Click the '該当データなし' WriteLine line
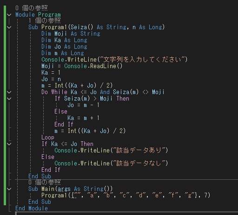The height and width of the screenshot is (215, 238). tap(111, 164)
